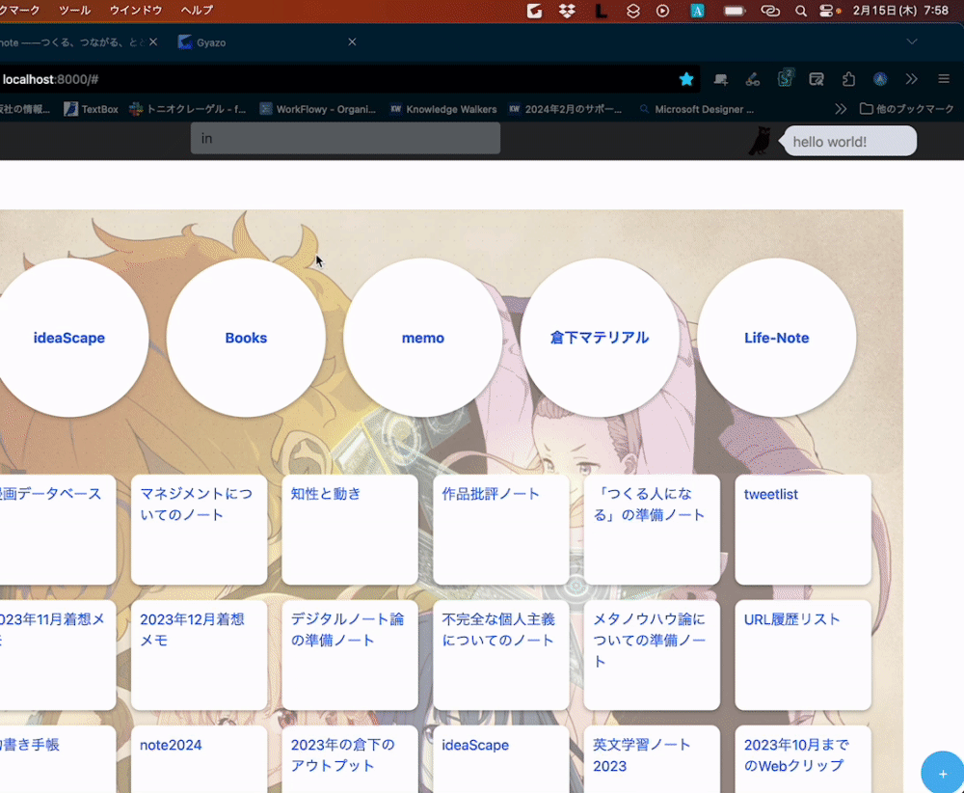This screenshot has height=793, width=964.
Task: Open the メタノウハウ論についての準備ノート card
Action: tap(652, 655)
